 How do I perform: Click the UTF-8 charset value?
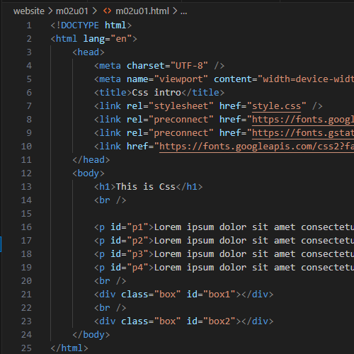point(189,66)
